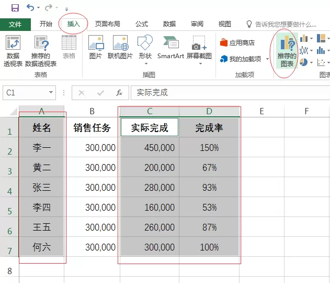The height and width of the screenshot is (283, 330).
Task: Click the 销售任务 header cell
Action: click(x=92, y=127)
